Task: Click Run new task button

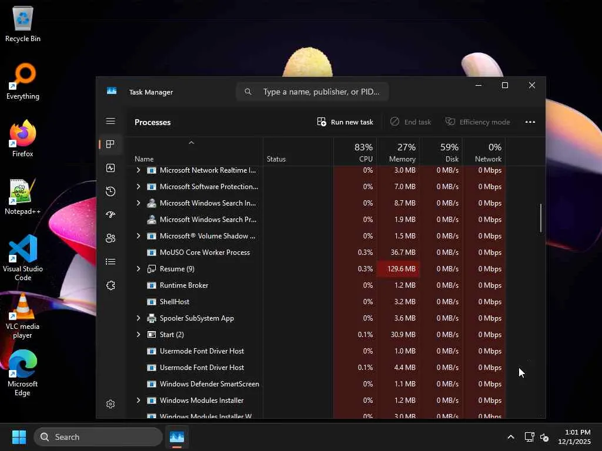Action: (345, 122)
